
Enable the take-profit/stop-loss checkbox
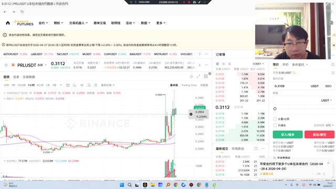point(275,119)
